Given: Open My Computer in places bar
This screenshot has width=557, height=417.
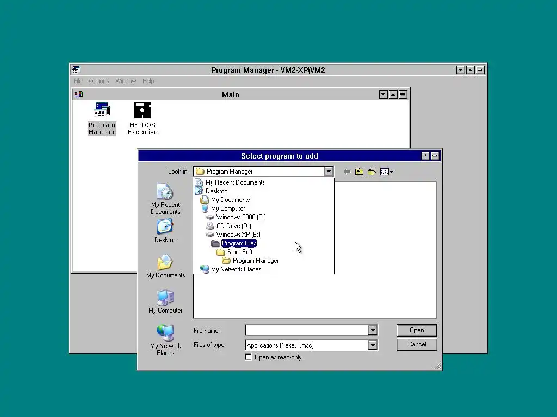Looking at the screenshot, I should (165, 302).
